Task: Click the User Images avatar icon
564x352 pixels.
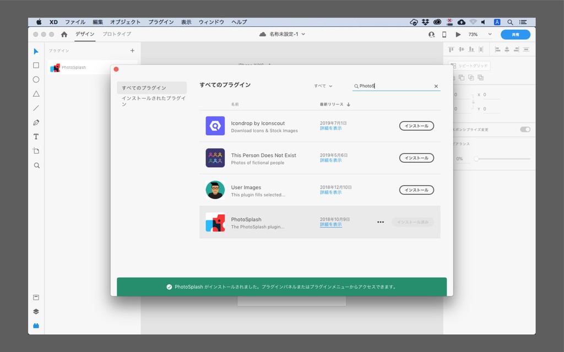Action: pyautogui.click(x=215, y=190)
